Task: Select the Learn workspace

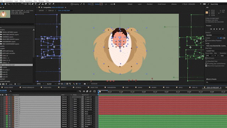Action: pos(140,4)
